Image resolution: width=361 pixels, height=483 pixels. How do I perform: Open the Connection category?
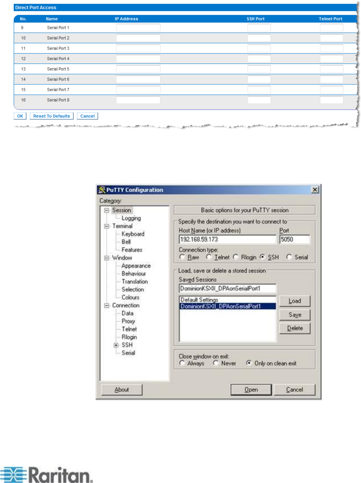click(x=126, y=305)
